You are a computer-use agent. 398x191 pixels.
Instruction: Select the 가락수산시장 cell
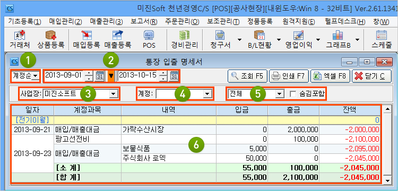coord(169,129)
